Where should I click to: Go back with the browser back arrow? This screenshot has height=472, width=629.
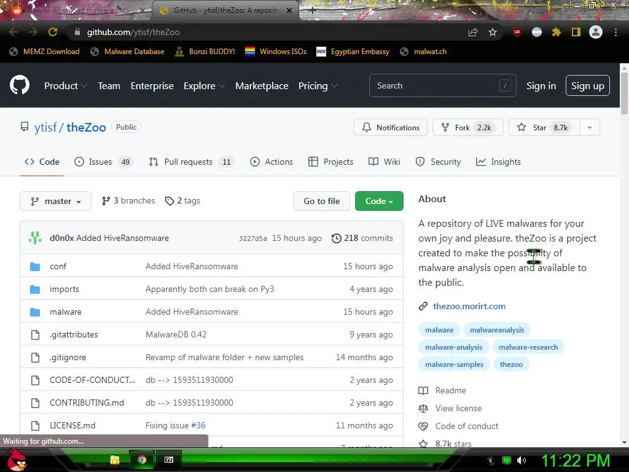pyautogui.click(x=14, y=32)
